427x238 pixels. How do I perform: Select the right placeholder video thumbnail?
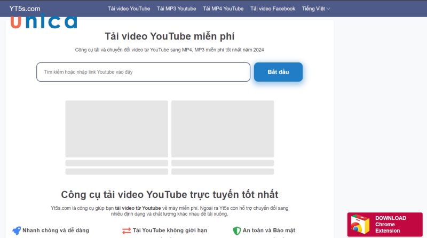point(223,129)
